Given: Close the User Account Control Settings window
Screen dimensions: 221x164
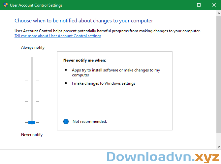Looking at the screenshot, I should (214, 5).
